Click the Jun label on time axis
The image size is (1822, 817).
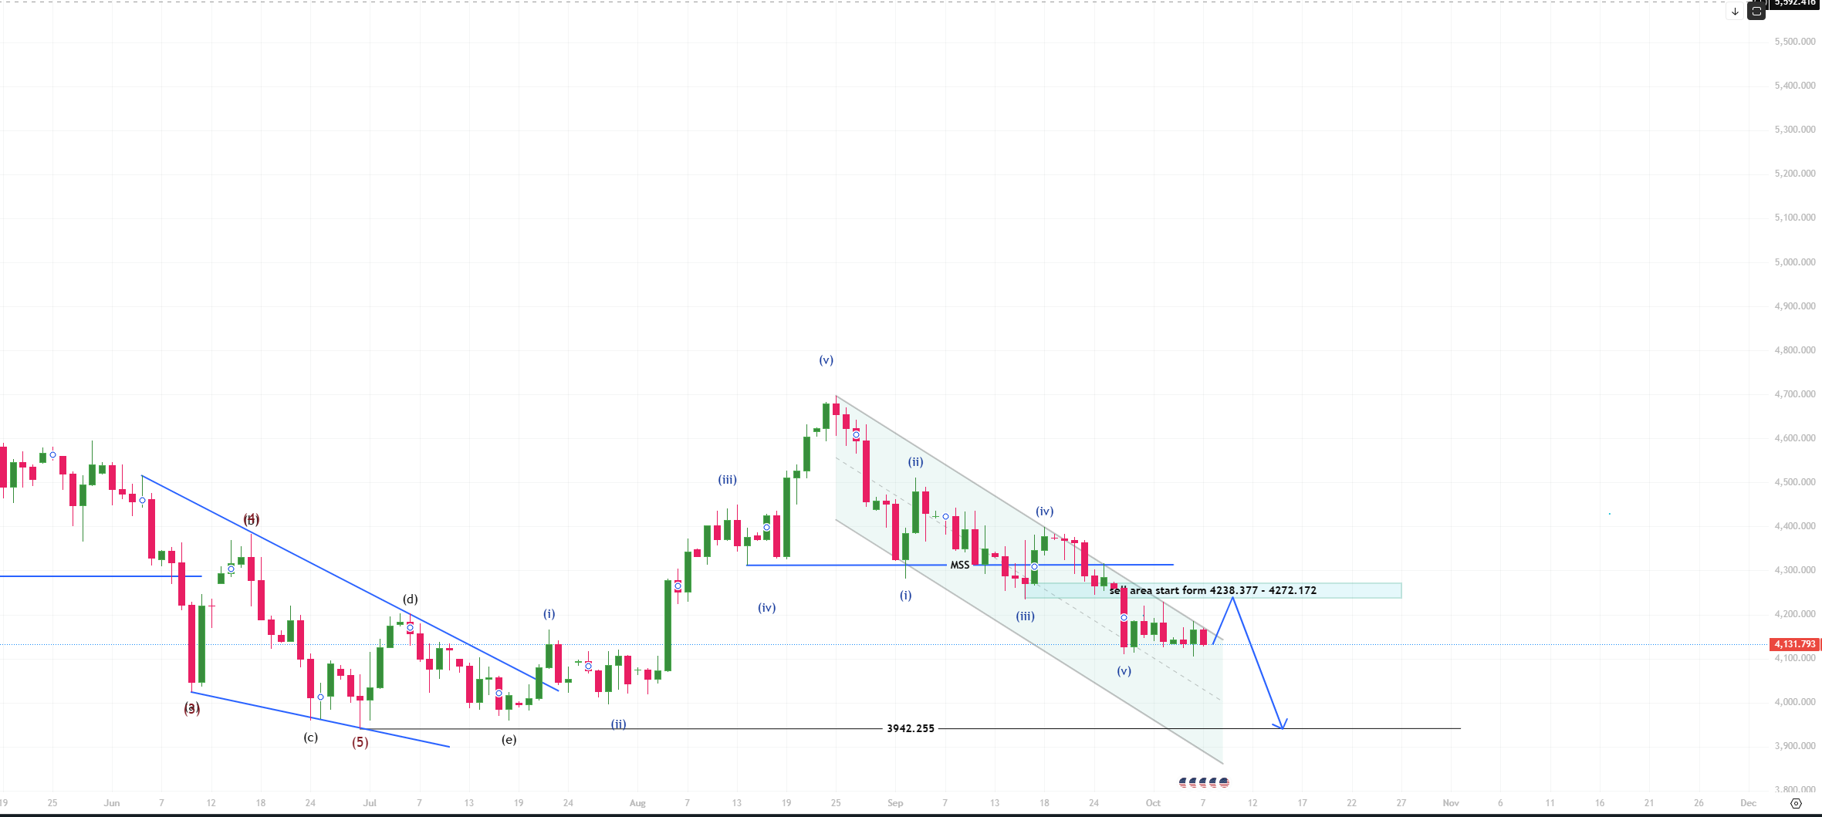112,803
